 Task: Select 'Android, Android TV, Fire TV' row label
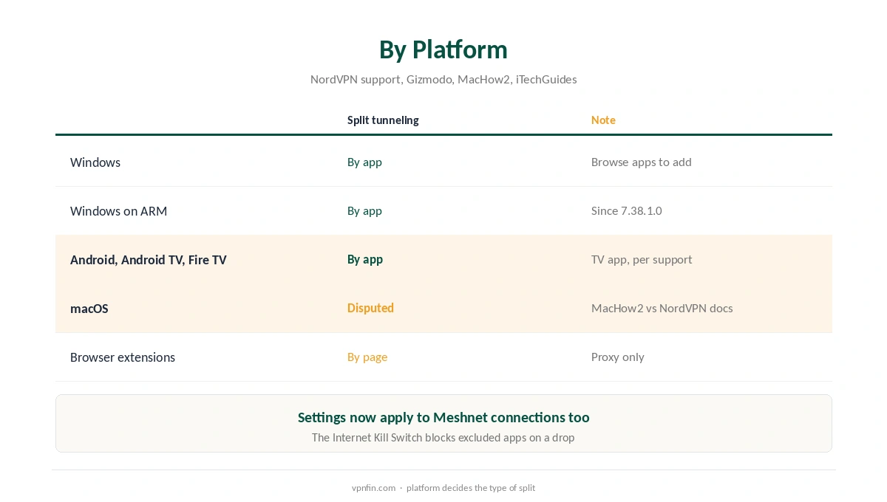149,260
